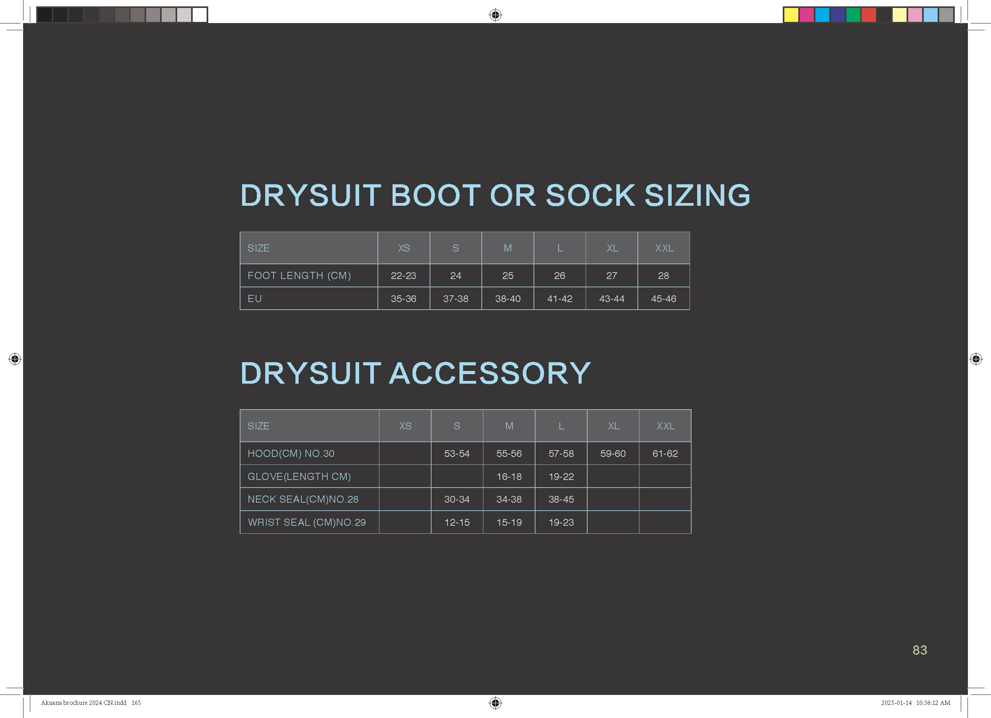This screenshot has height=718, width=991.
Task: Click the Drysuit Boot or Sock Sizing heading
Action: pos(495,195)
